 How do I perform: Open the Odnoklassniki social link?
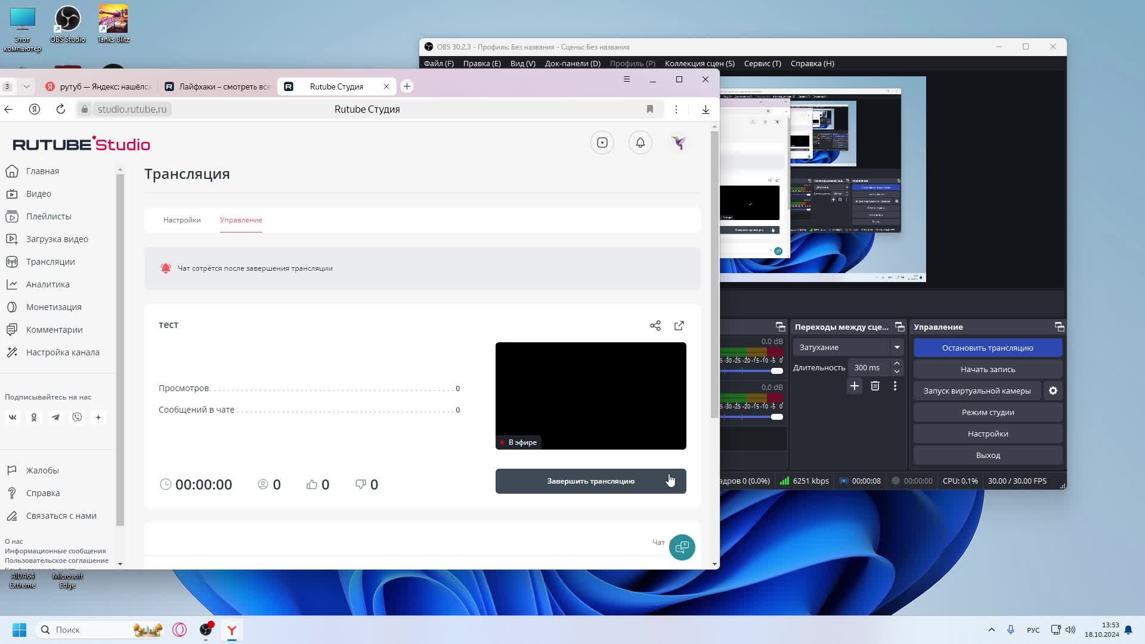tap(34, 417)
